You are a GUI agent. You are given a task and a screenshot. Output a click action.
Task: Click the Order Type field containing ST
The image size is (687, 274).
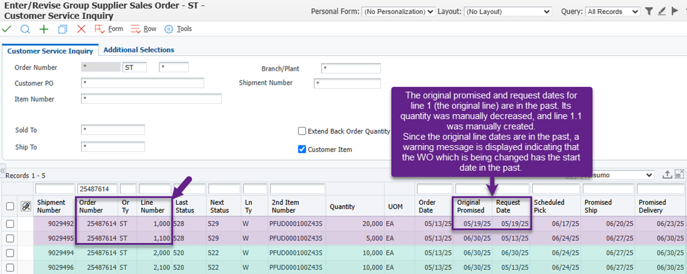135,68
